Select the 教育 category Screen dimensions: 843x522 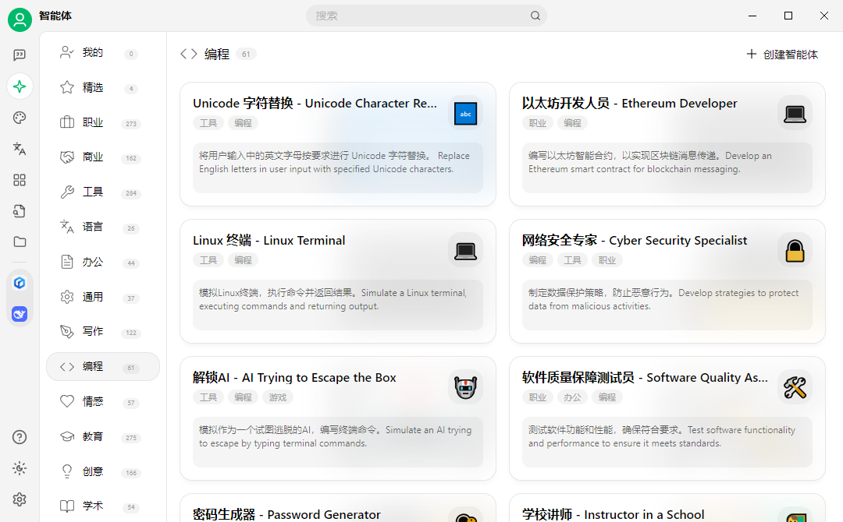tap(103, 436)
